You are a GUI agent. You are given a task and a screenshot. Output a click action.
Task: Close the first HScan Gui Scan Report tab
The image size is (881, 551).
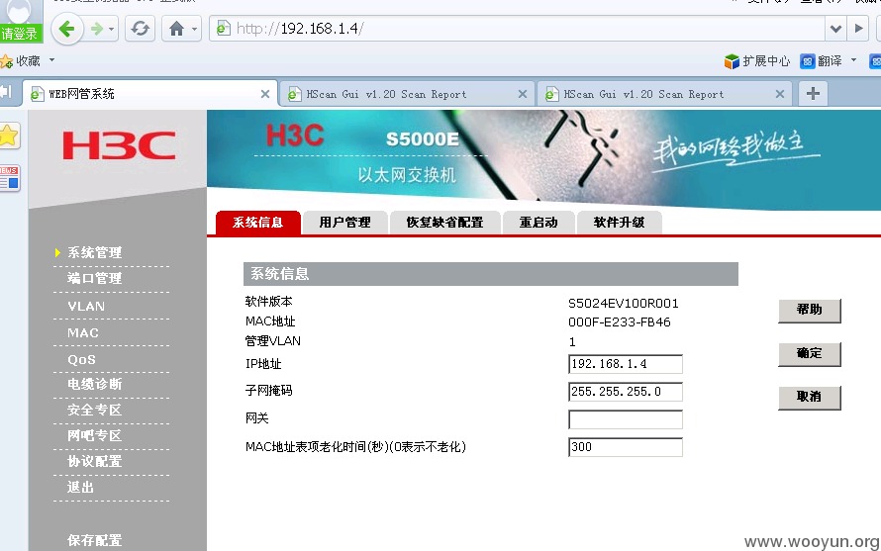523,94
